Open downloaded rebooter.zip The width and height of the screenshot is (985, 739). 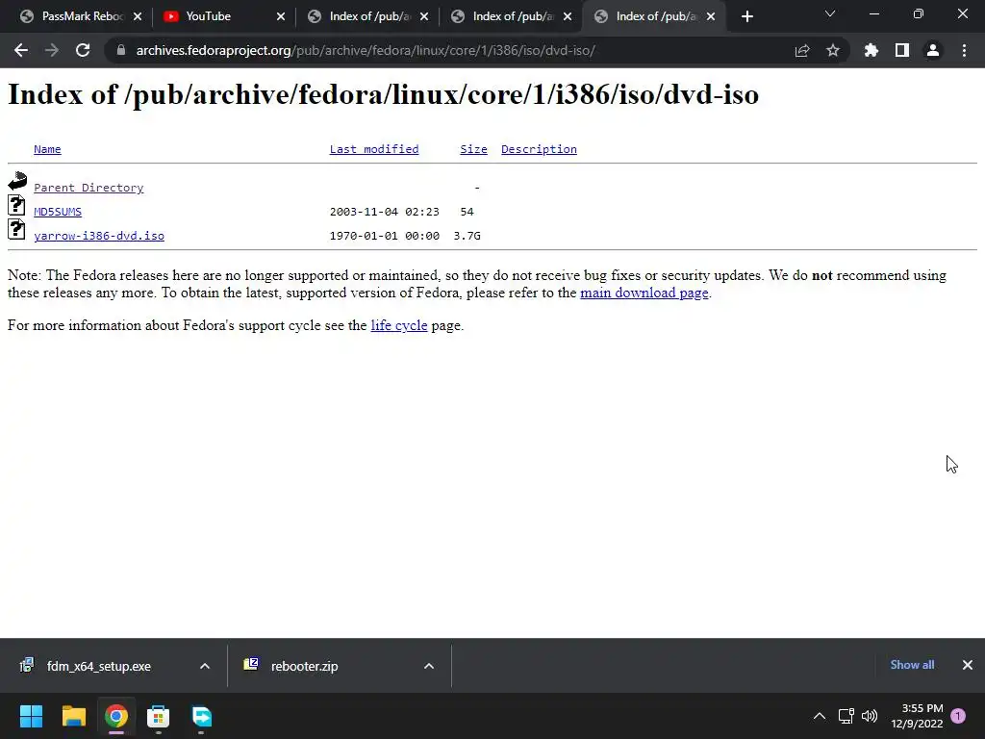(305, 666)
